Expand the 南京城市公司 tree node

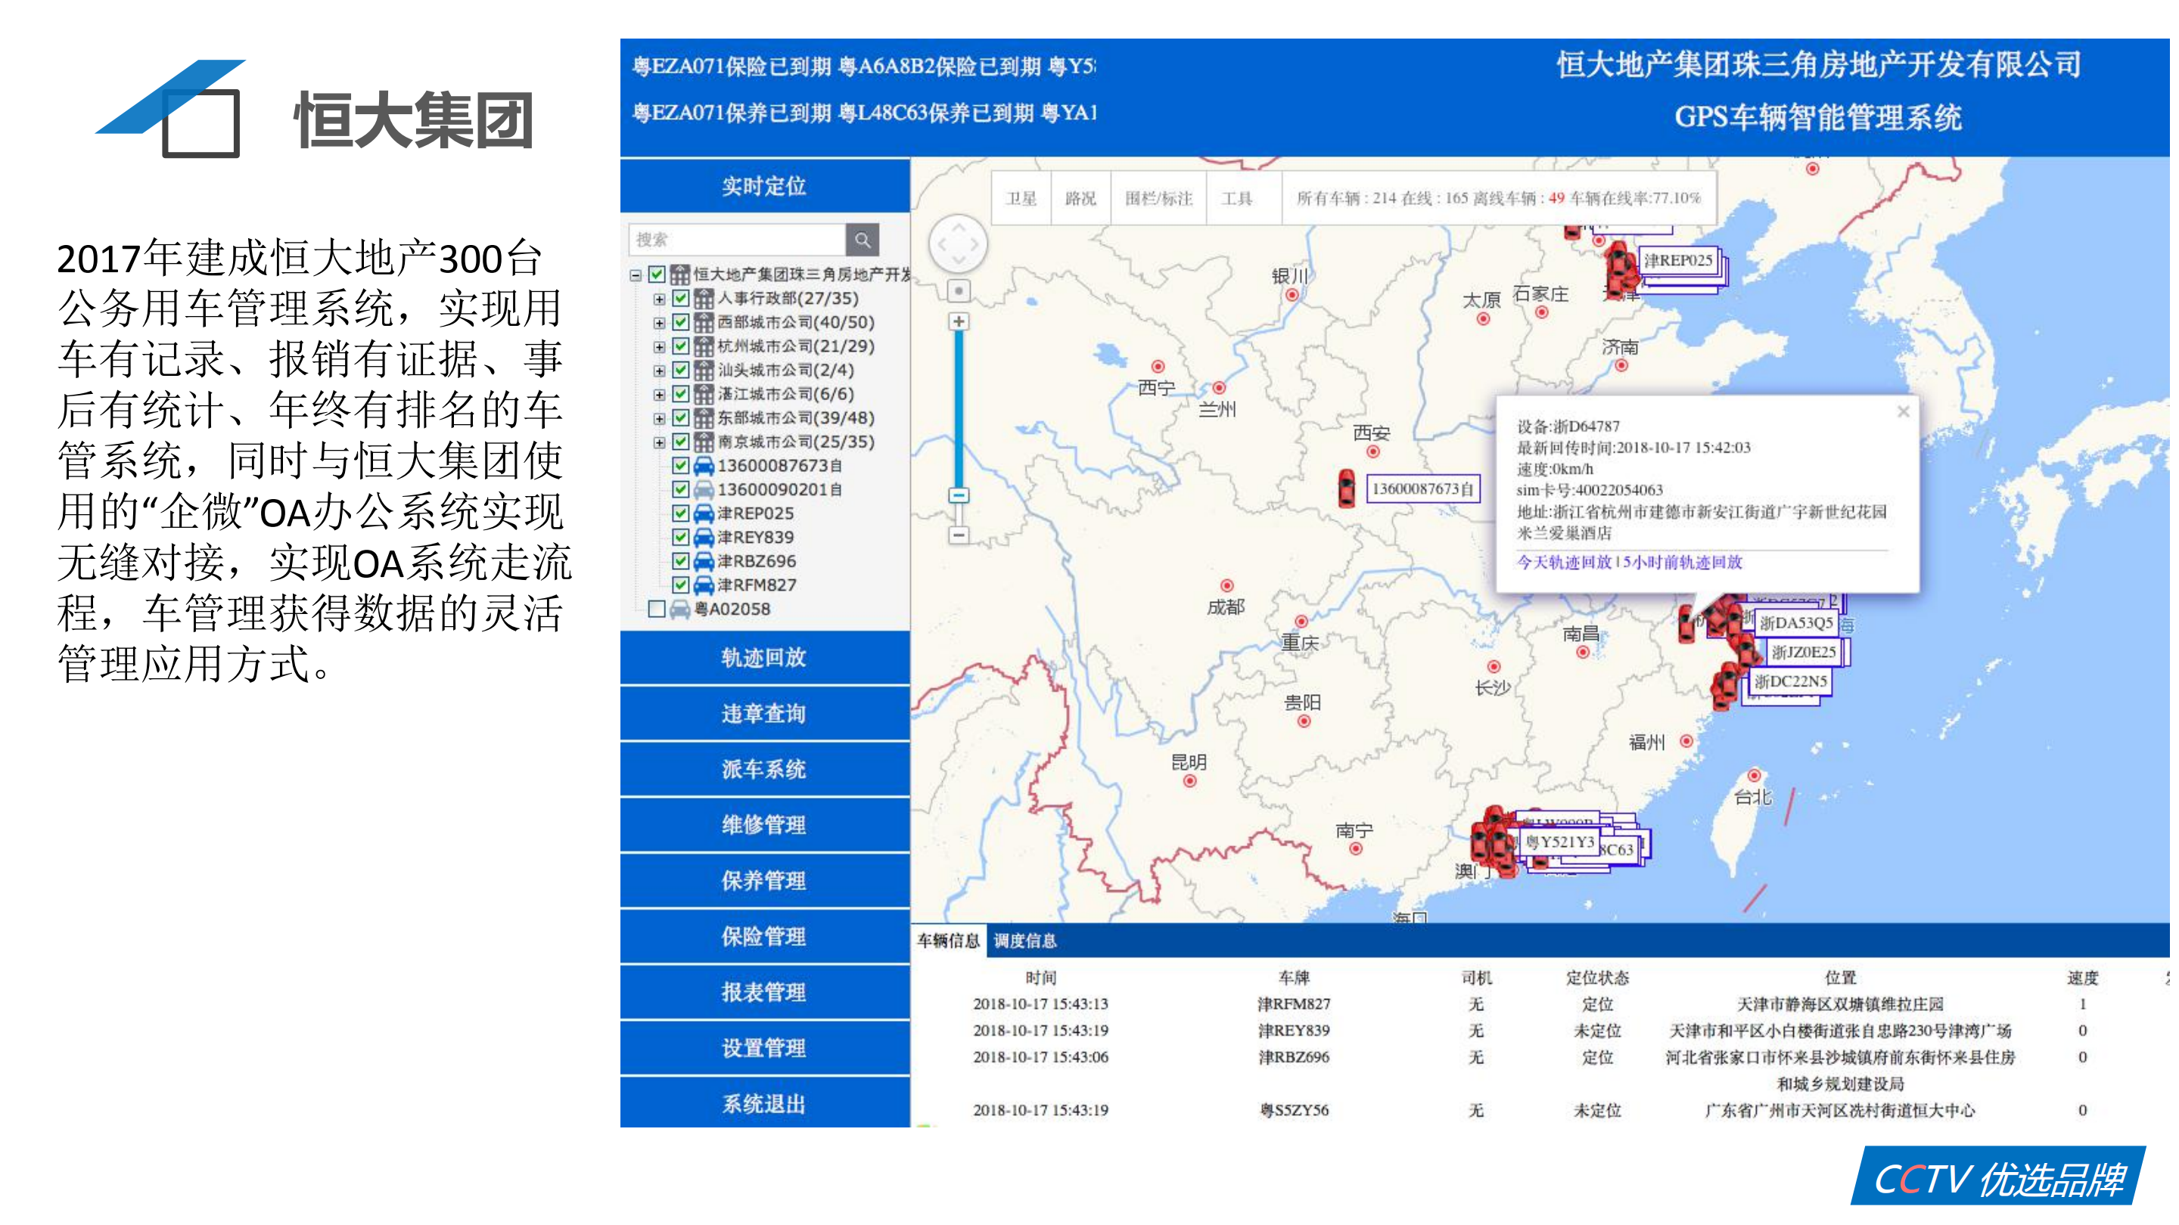(659, 442)
